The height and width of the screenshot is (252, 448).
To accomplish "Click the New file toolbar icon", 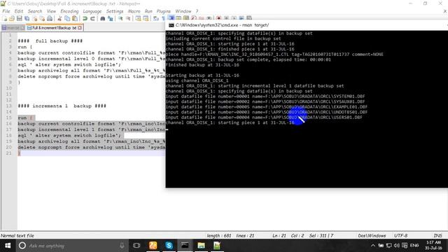I will click(5, 19).
